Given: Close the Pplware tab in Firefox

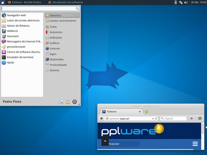Looking at the screenshot, I should tap(140, 112).
